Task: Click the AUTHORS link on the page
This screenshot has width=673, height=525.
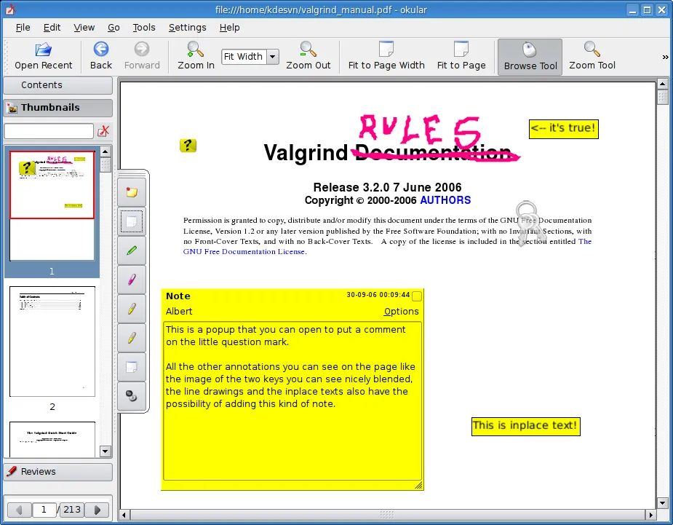Action: [x=445, y=200]
